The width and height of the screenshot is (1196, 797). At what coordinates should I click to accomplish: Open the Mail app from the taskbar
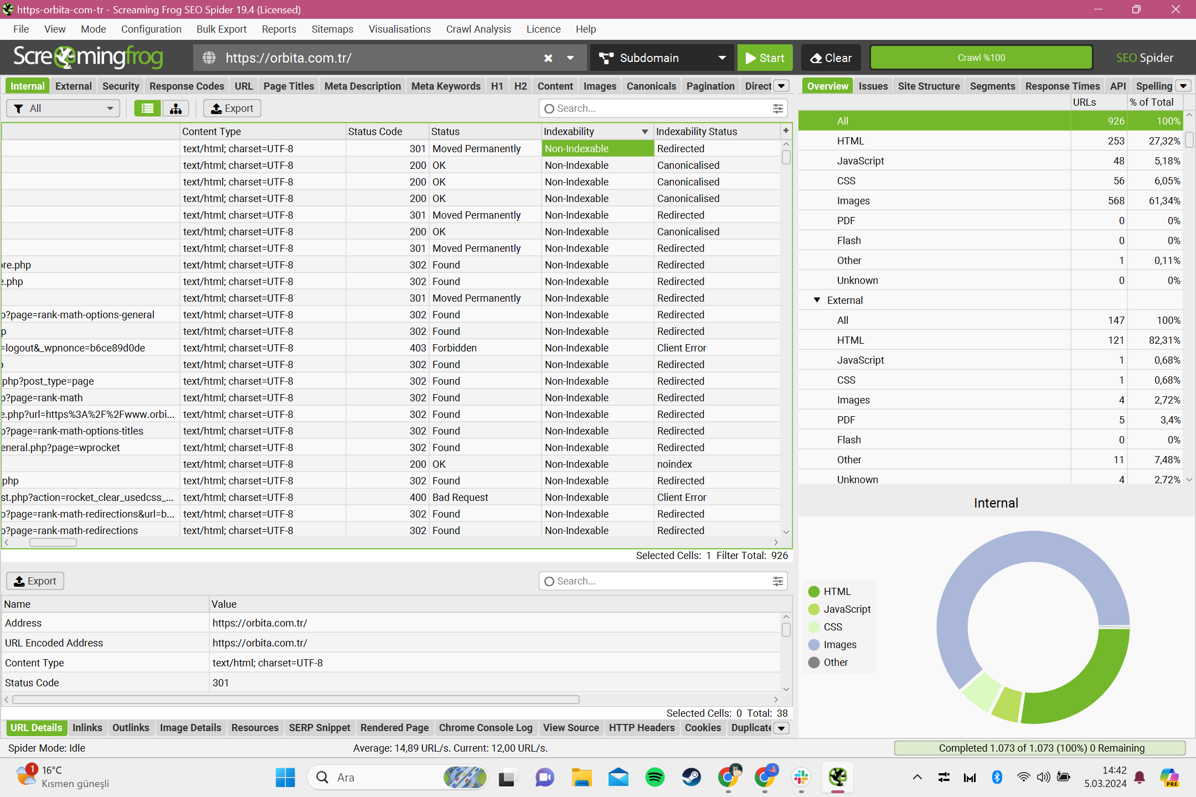618,778
